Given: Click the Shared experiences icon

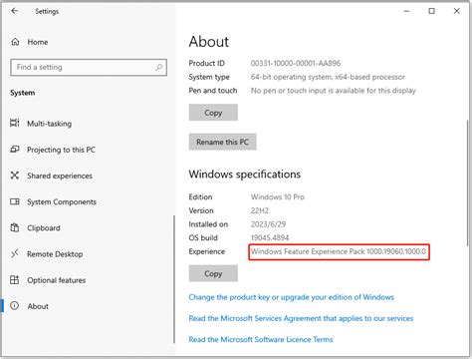Looking at the screenshot, I should click(x=15, y=176).
